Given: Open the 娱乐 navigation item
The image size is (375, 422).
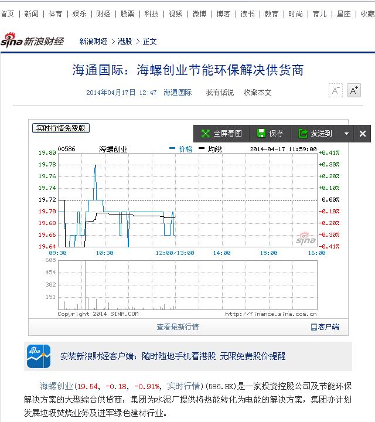Looking at the screenshot, I should pos(79,13).
